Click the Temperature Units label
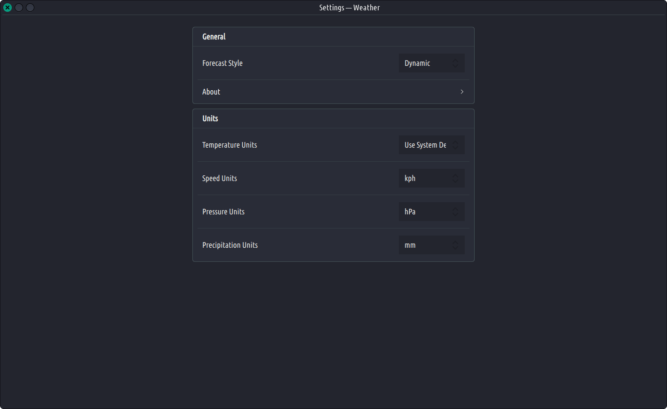 point(230,145)
